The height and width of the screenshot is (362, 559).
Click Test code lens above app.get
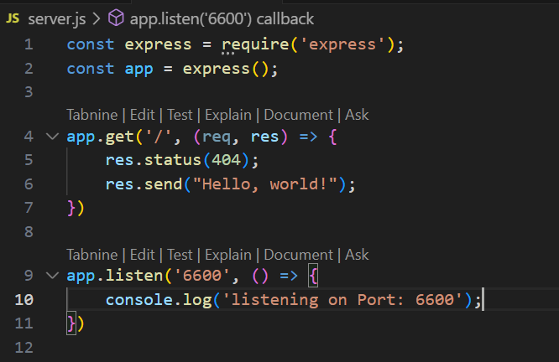coord(180,115)
